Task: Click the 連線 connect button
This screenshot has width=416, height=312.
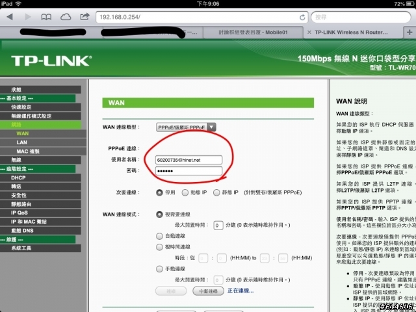Action: [171, 291]
